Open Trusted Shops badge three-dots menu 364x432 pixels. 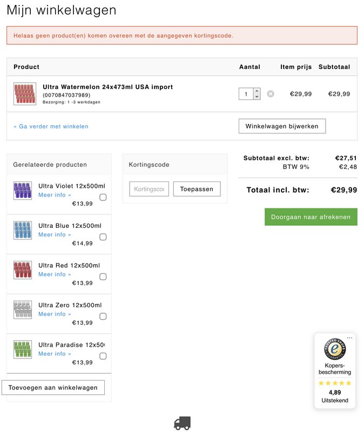(350, 338)
